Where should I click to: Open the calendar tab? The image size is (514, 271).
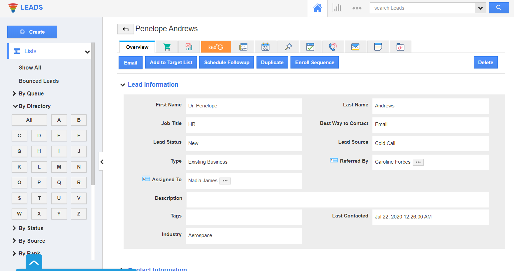point(265,47)
